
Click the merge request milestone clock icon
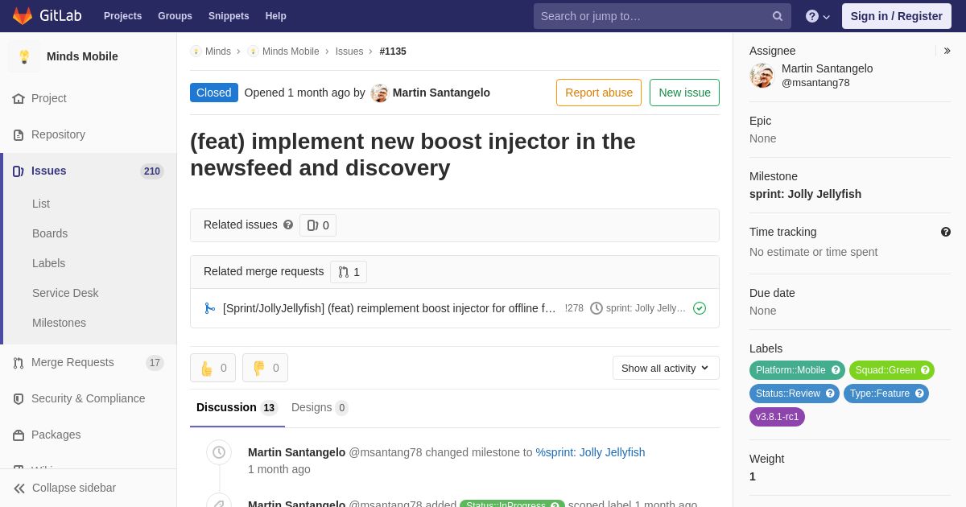597,308
